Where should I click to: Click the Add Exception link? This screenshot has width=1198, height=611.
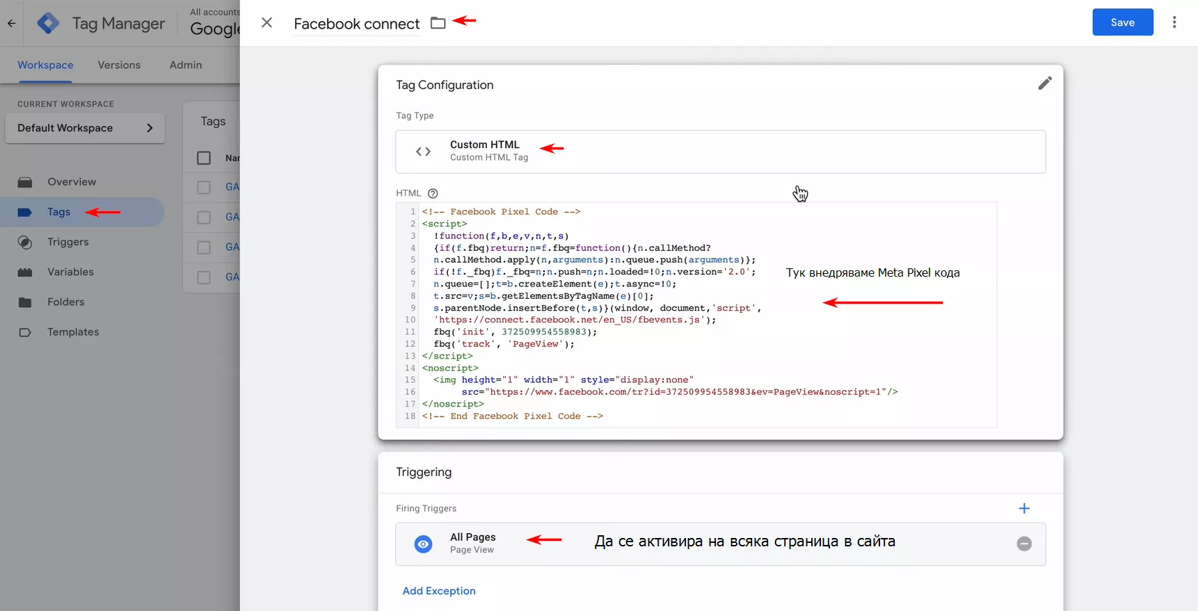click(x=439, y=591)
